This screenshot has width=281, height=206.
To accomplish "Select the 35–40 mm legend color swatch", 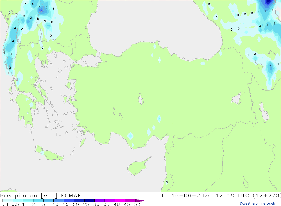I will 110,200.
